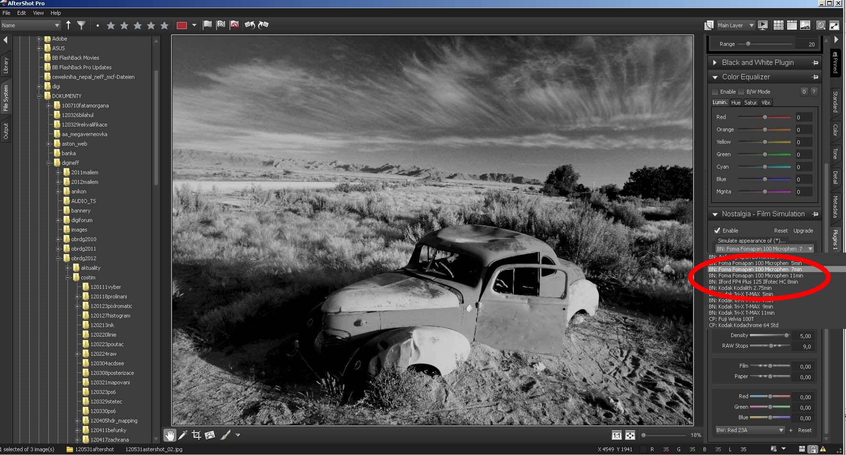Activate the Pan hand tool
Image resolution: width=846 pixels, height=455 pixels.
170,435
